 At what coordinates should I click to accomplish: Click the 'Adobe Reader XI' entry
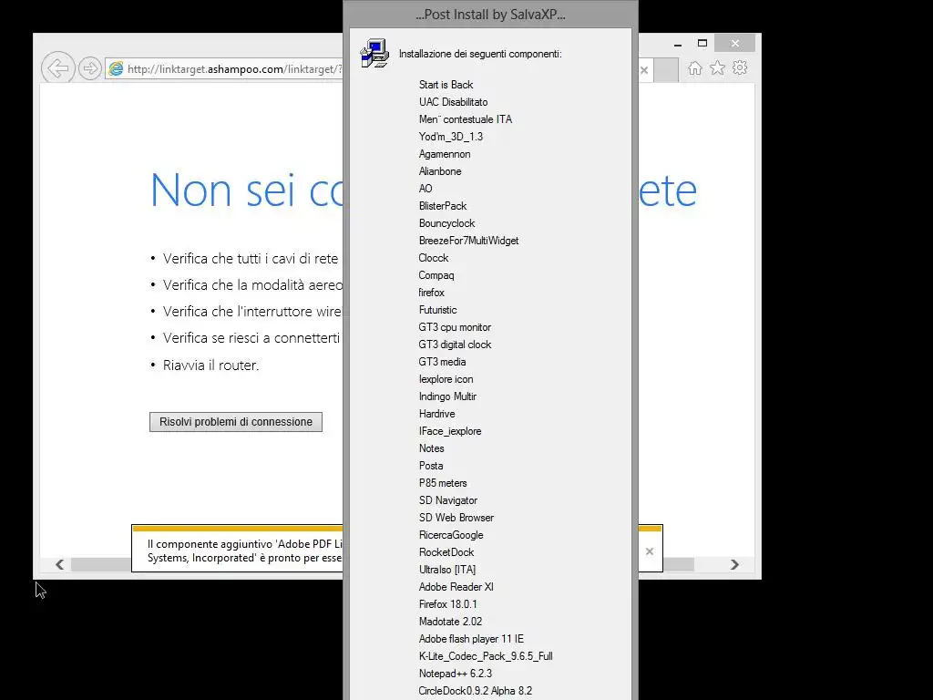click(456, 586)
